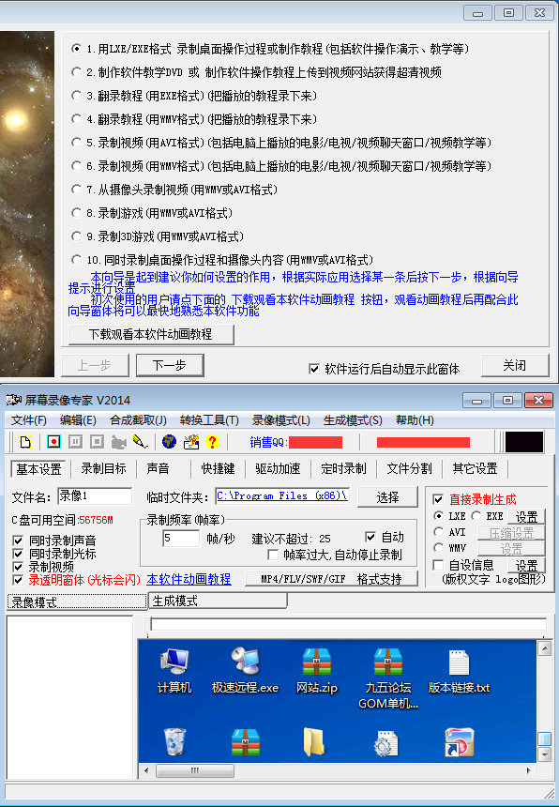Toggle 同时录制声音 checkbox
This screenshot has height=807, width=559.
pyautogui.click(x=18, y=541)
